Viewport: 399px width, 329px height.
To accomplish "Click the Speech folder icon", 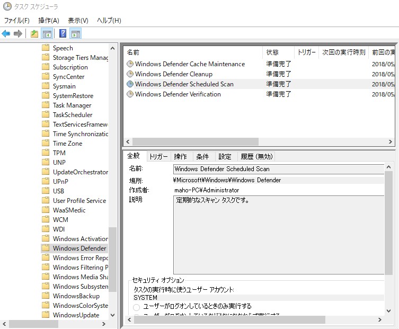I will pos(46,48).
